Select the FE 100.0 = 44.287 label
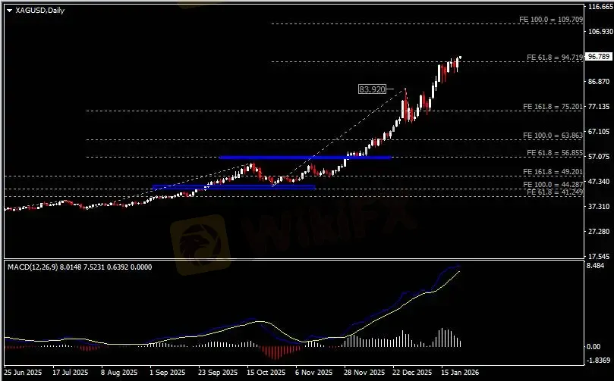614x381 pixels. 553,185
